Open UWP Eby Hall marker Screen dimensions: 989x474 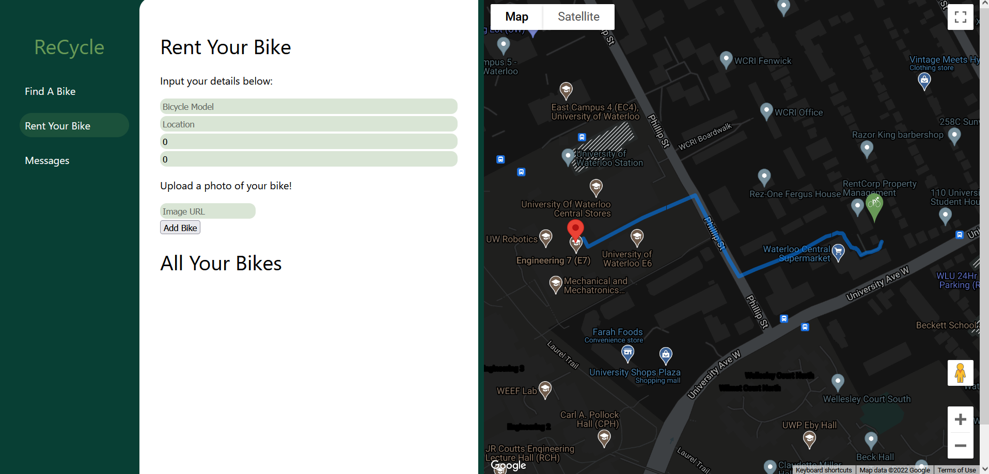click(x=810, y=439)
